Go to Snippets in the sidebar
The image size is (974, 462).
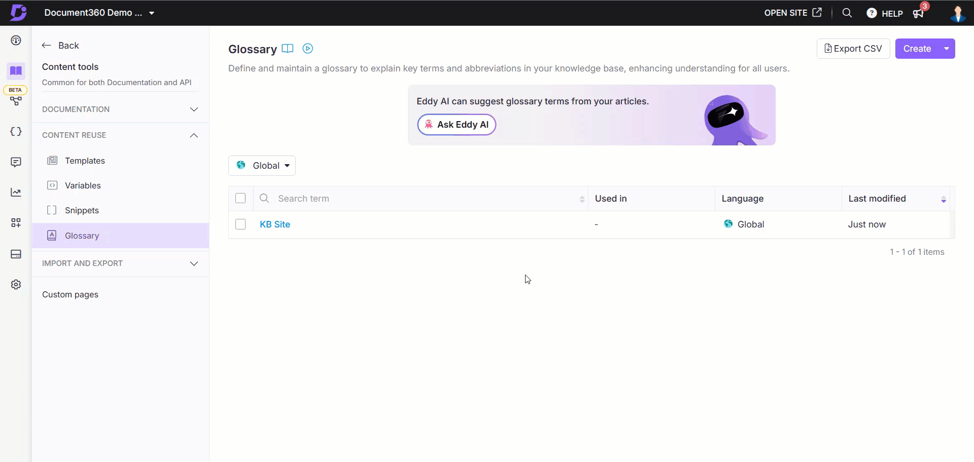[x=120, y=210]
